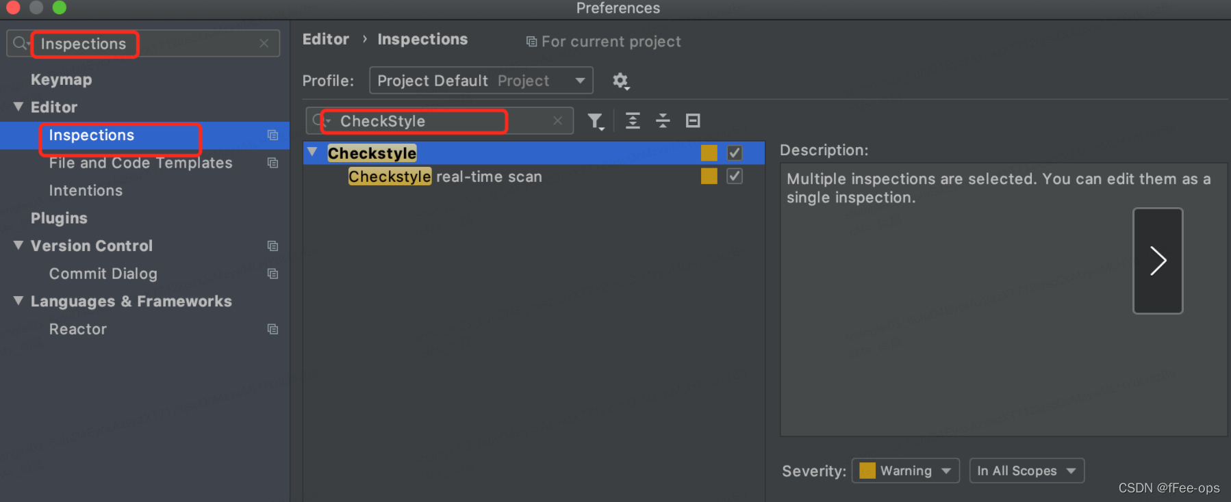Viewport: 1231px width, 502px height.
Task: Click the right arrow in the Description panel
Action: [1158, 261]
